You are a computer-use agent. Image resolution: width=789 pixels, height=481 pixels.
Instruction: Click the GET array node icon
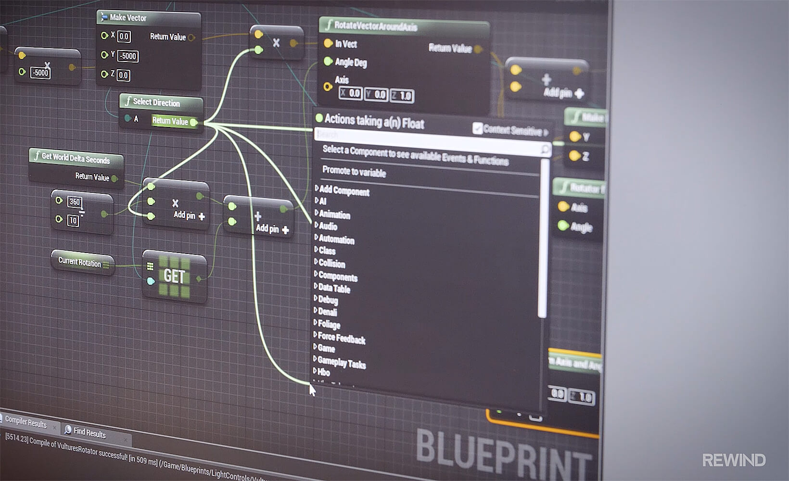tap(174, 276)
